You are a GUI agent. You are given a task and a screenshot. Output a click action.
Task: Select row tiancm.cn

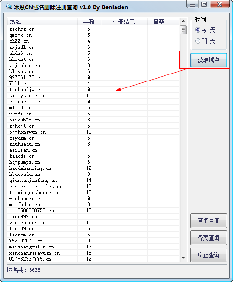[x=94, y=235]
